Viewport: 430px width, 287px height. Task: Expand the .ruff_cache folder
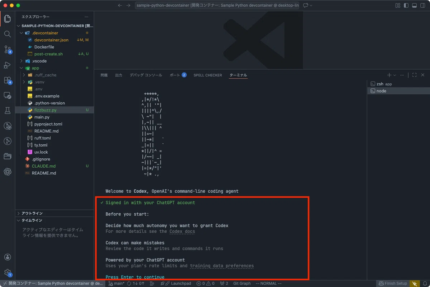click(x=24, y=75)
